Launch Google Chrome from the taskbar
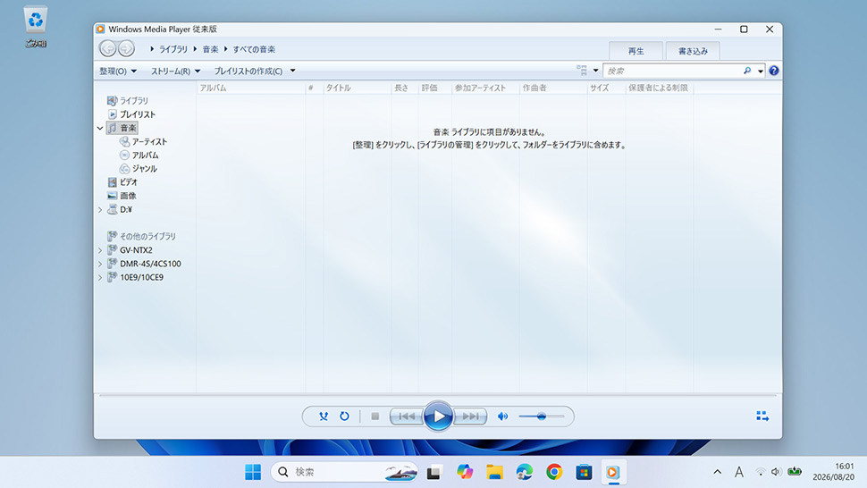The width and height of the screenshot is (867, 488). pyautogui.click(x=554, y=472)
